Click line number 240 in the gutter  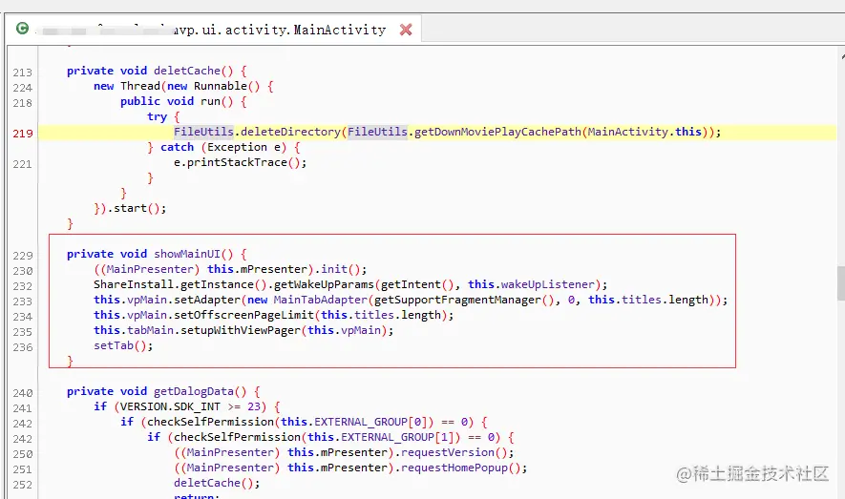coord(23,392)
